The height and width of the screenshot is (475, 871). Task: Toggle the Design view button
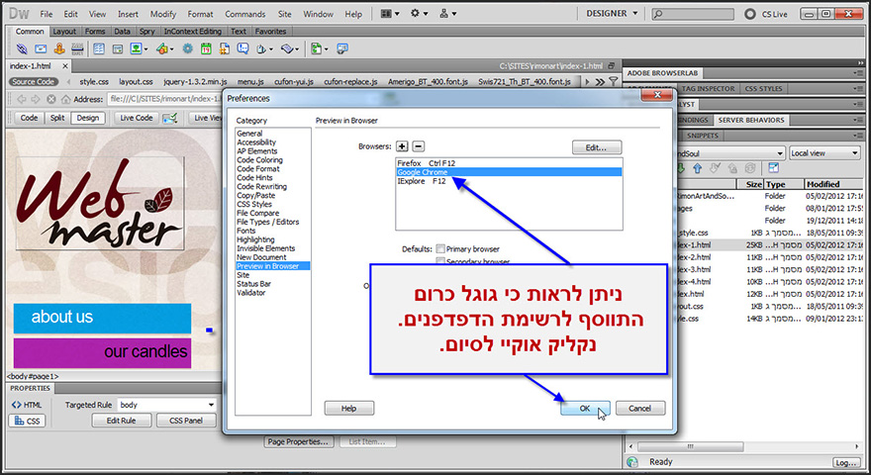click(88, 118)
